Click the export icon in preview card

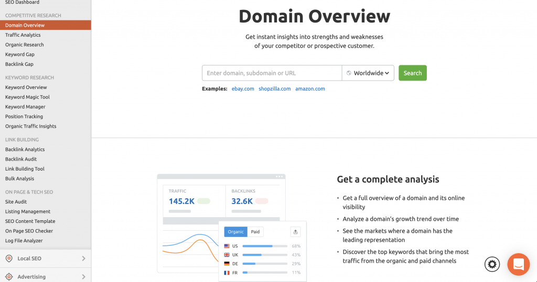click(x=295, y=232)
